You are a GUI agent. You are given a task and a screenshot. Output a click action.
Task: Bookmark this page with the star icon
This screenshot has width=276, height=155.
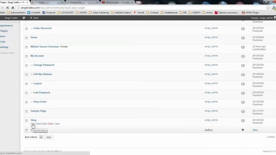pos(268,8)
